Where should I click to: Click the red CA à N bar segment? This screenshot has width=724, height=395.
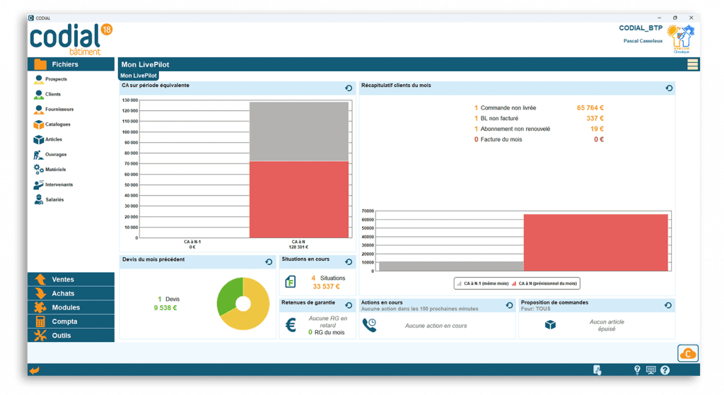299,199
